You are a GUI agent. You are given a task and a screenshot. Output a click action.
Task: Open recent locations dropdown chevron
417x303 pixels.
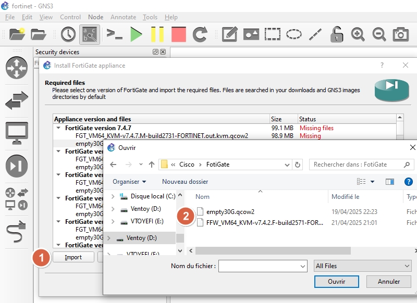coord(141,165)
